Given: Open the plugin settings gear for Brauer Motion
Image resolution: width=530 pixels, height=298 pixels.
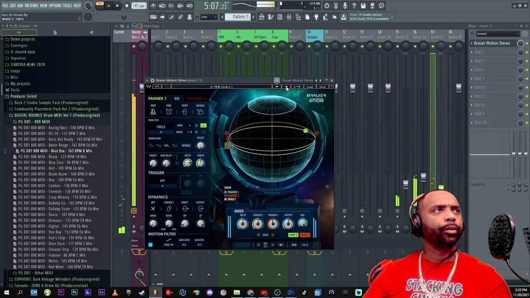Looking at the screenshot, I should pos(152,80).
